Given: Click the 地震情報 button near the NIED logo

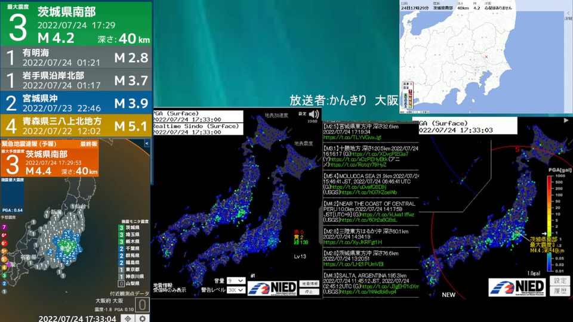Looking at the screenshot, I should [x=309, y=284].
